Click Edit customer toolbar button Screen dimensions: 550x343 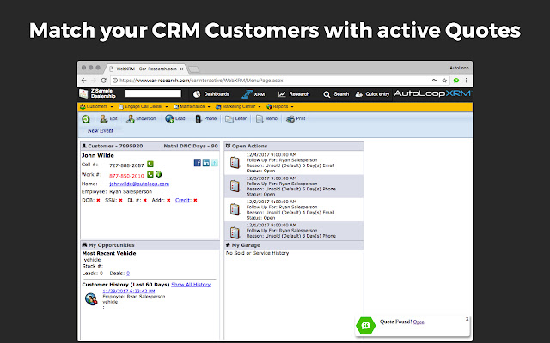tap(108, 119)
